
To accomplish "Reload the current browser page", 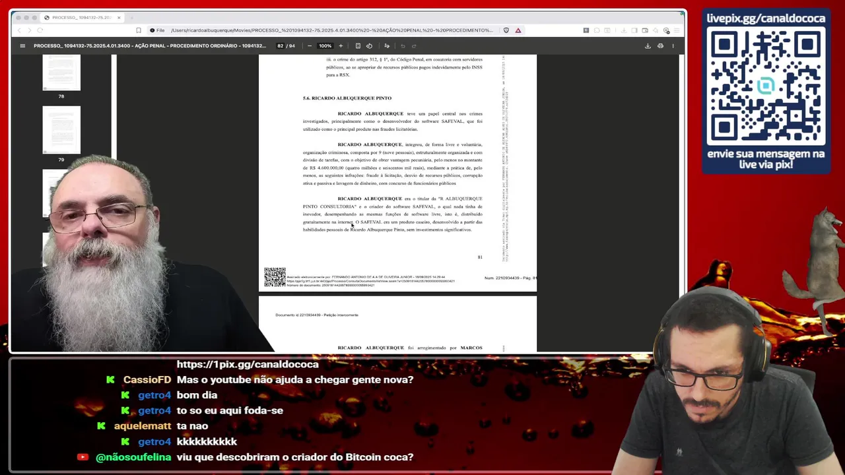I will click(40, 30).
